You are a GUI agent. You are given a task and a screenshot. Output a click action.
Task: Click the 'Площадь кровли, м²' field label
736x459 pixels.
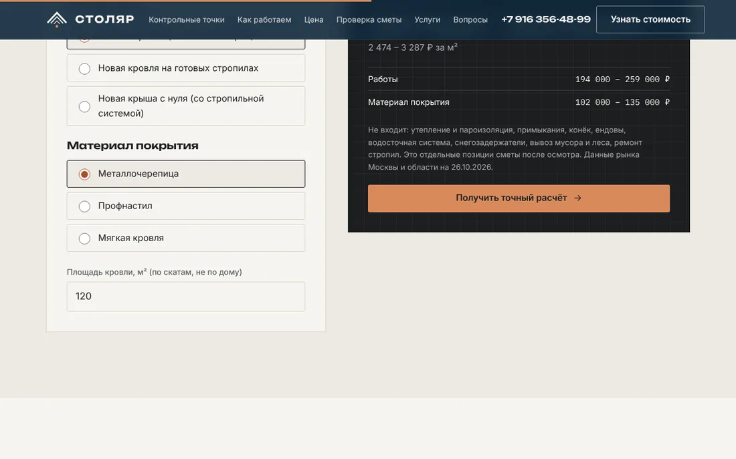pos(155,272)
